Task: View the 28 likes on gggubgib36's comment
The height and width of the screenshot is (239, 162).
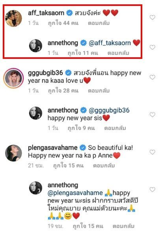Action: [x=63, y=90]
